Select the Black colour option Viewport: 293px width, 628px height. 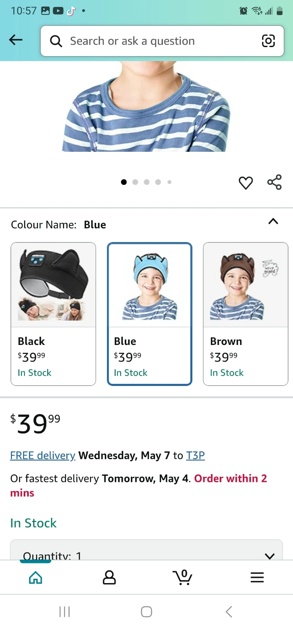click(53, 314)
